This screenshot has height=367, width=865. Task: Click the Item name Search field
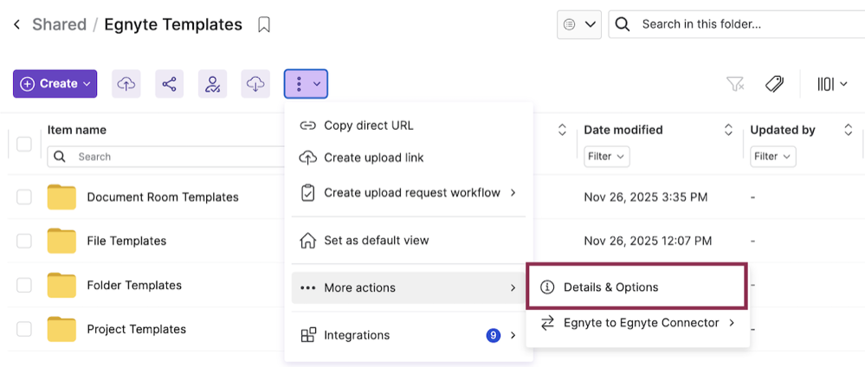pyautogui.click(x=165, y=157)
